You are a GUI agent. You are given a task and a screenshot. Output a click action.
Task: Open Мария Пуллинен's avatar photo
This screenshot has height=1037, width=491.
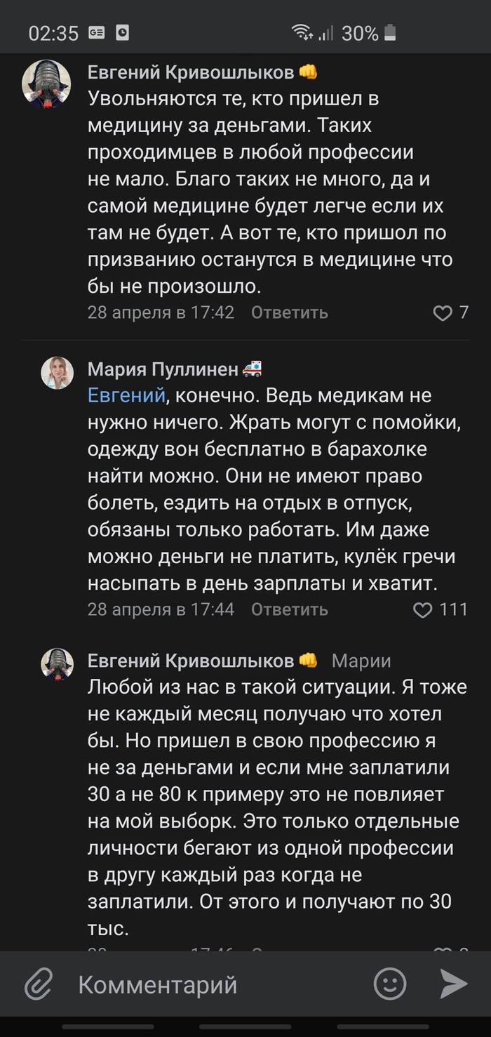(58, 372)
